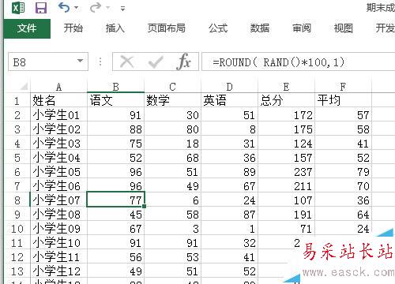Open the redo history dropdown arrow
The height and width of the screenshot is (284, 395).
click(108, 8)
